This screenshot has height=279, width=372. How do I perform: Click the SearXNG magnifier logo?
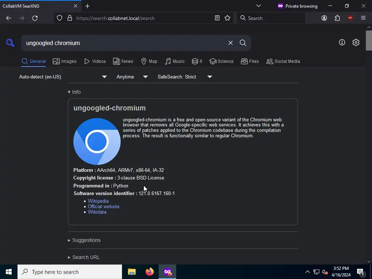coord(10,43)
